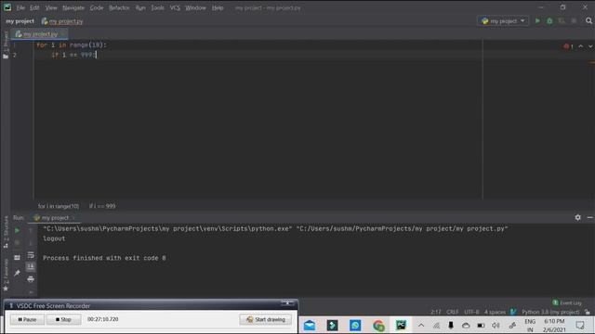Click the red error indicator in editor
This screenshot has width=595, height=334.
(x=568, y=46)
